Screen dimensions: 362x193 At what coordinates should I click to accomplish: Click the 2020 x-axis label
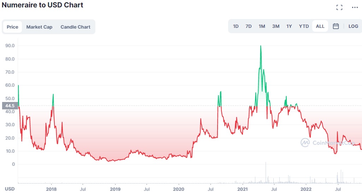pos(179,189)
